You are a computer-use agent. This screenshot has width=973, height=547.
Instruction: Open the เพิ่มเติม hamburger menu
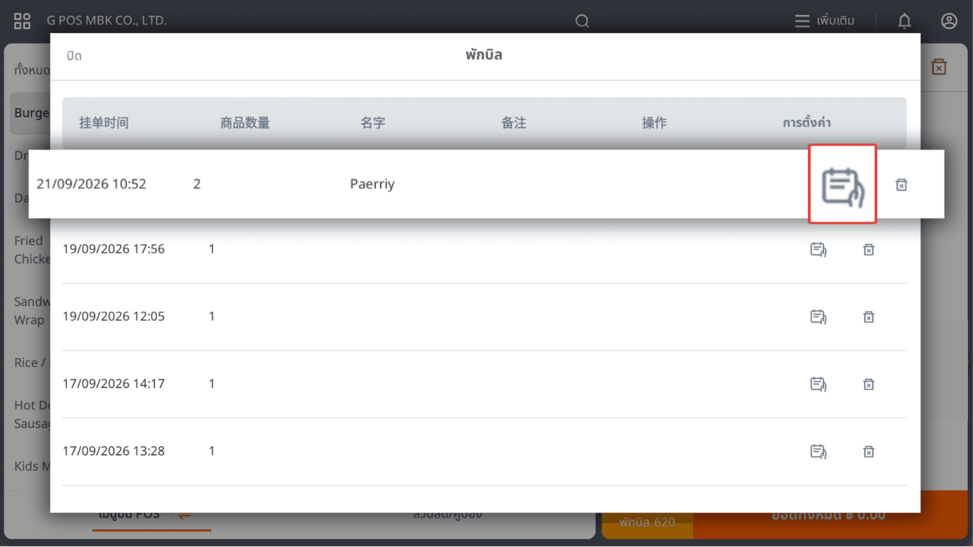coord(825,21)
